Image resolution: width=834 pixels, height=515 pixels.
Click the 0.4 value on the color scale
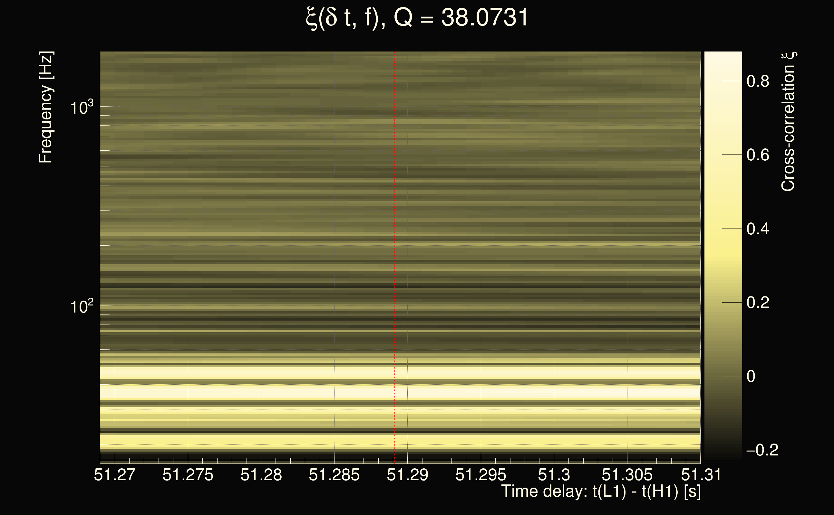point(758,229)
